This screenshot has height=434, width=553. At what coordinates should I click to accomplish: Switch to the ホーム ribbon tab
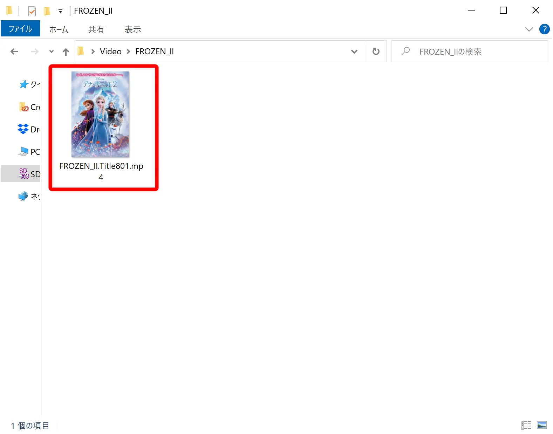59,29
